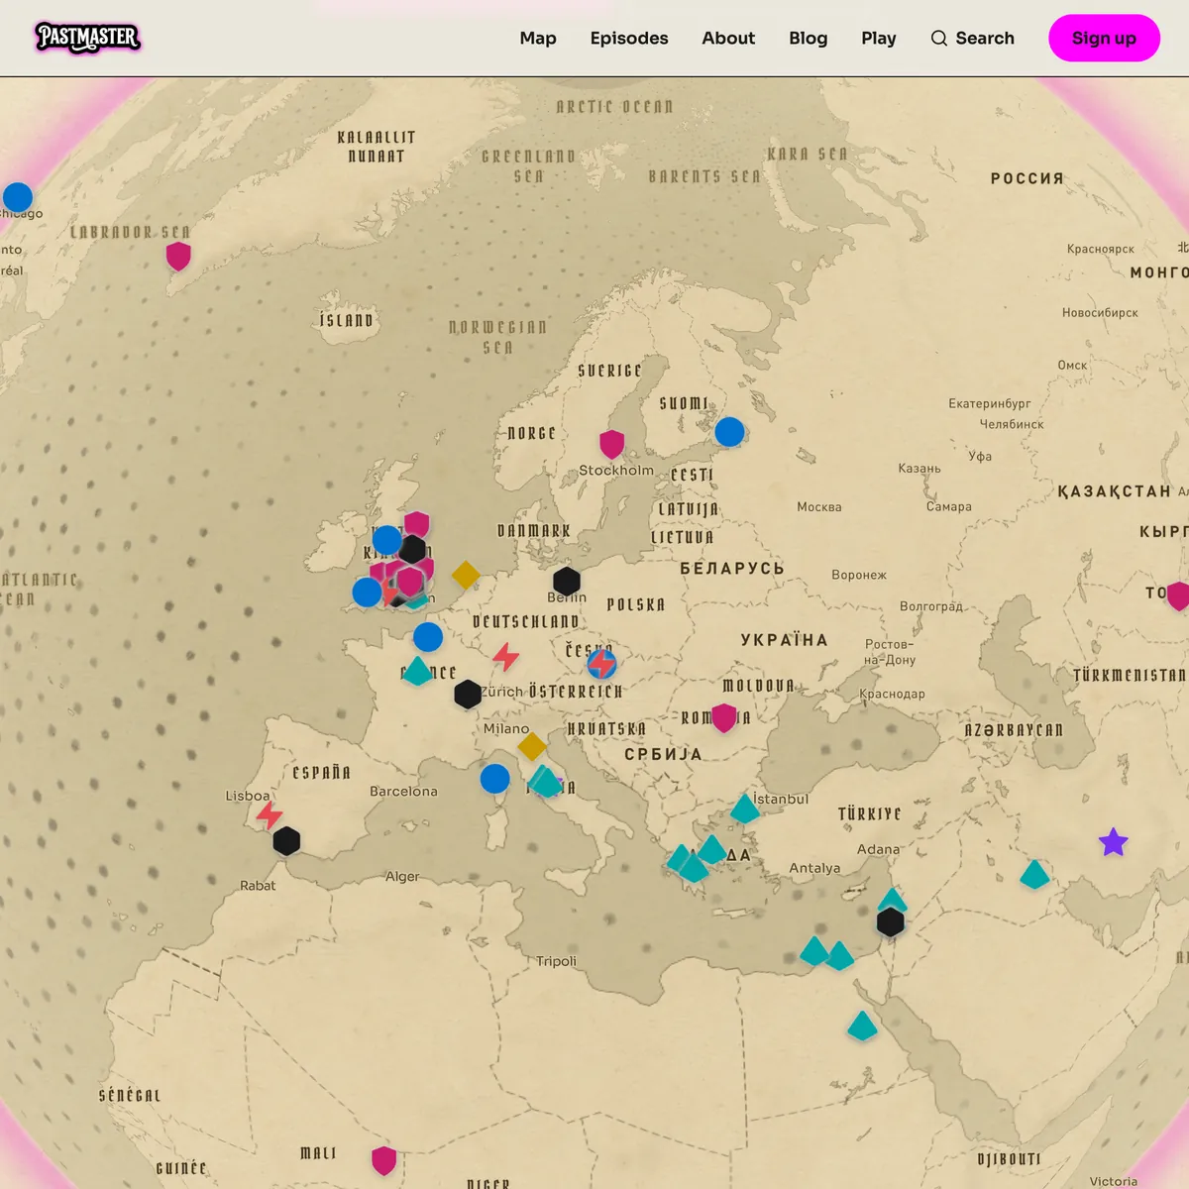Click the TÜRKIYE country label

click(870, 814)
